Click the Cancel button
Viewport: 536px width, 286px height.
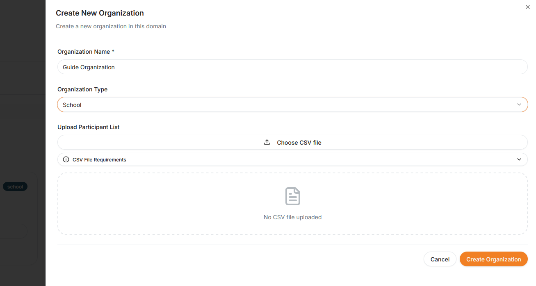pyautogui.click(x=440, y=259)
